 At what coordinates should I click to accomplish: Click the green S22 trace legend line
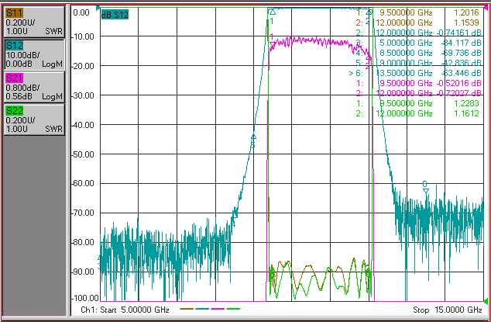[x=233, y=309]
